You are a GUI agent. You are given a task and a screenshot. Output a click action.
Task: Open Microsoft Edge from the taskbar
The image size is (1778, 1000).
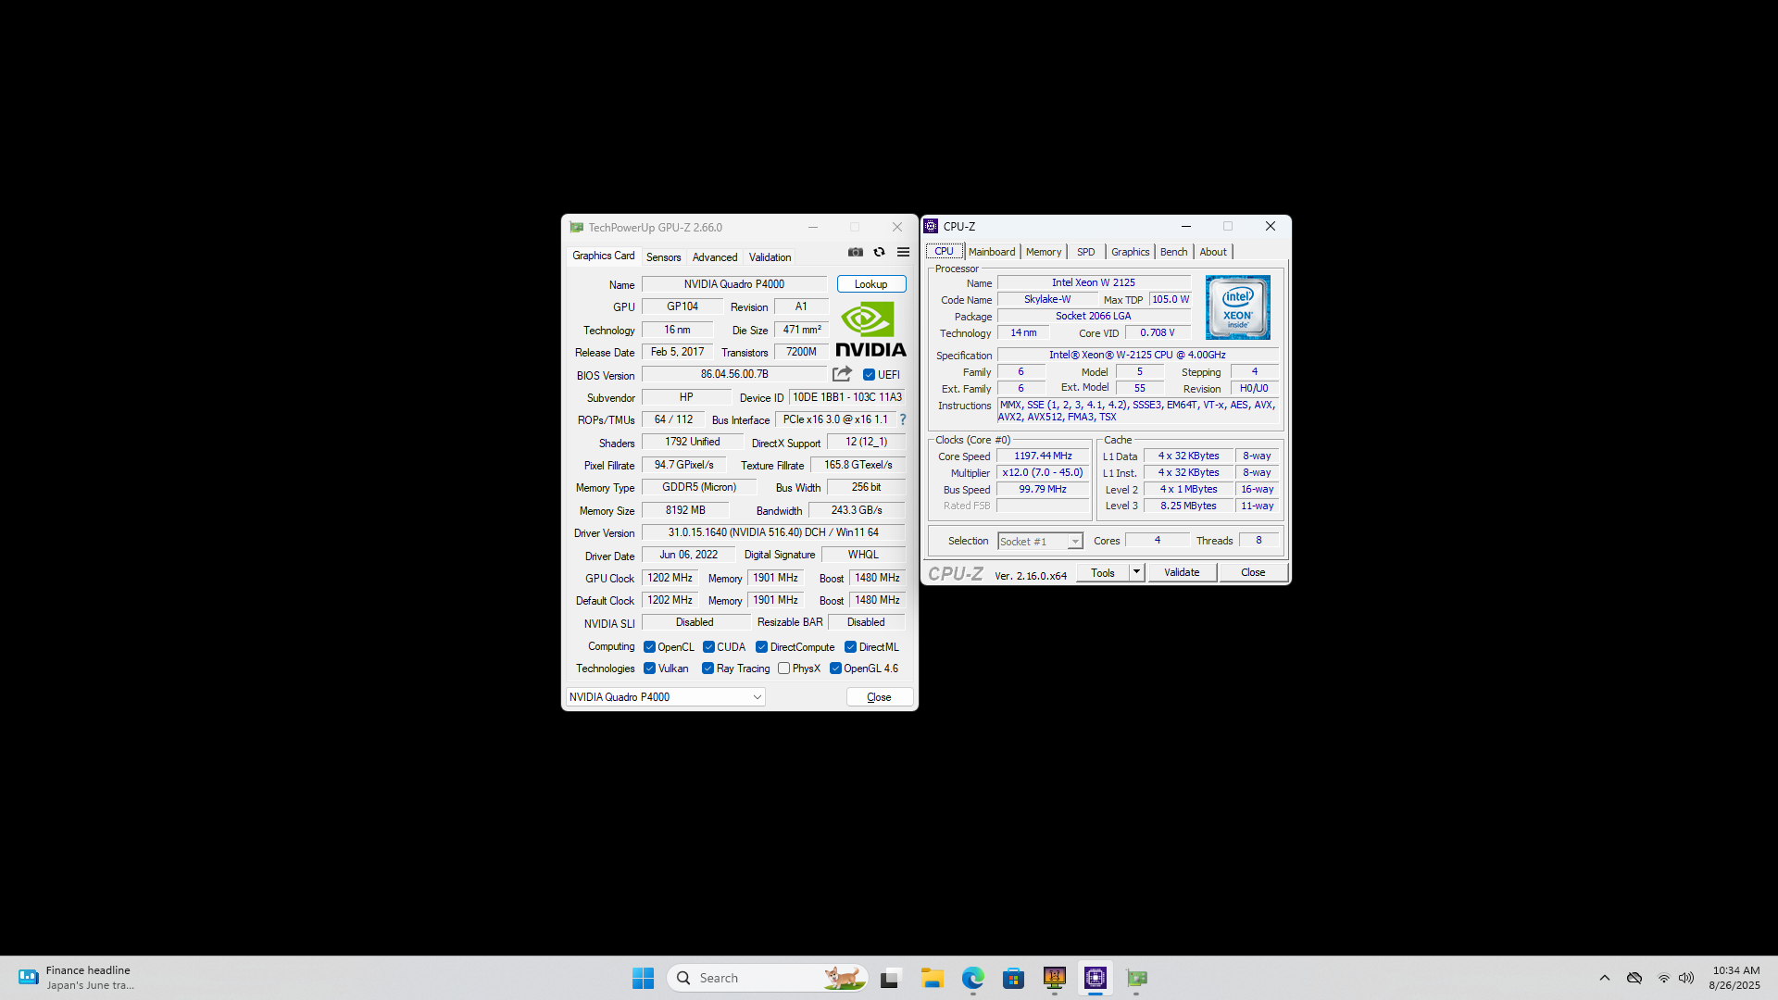[972, 978]
